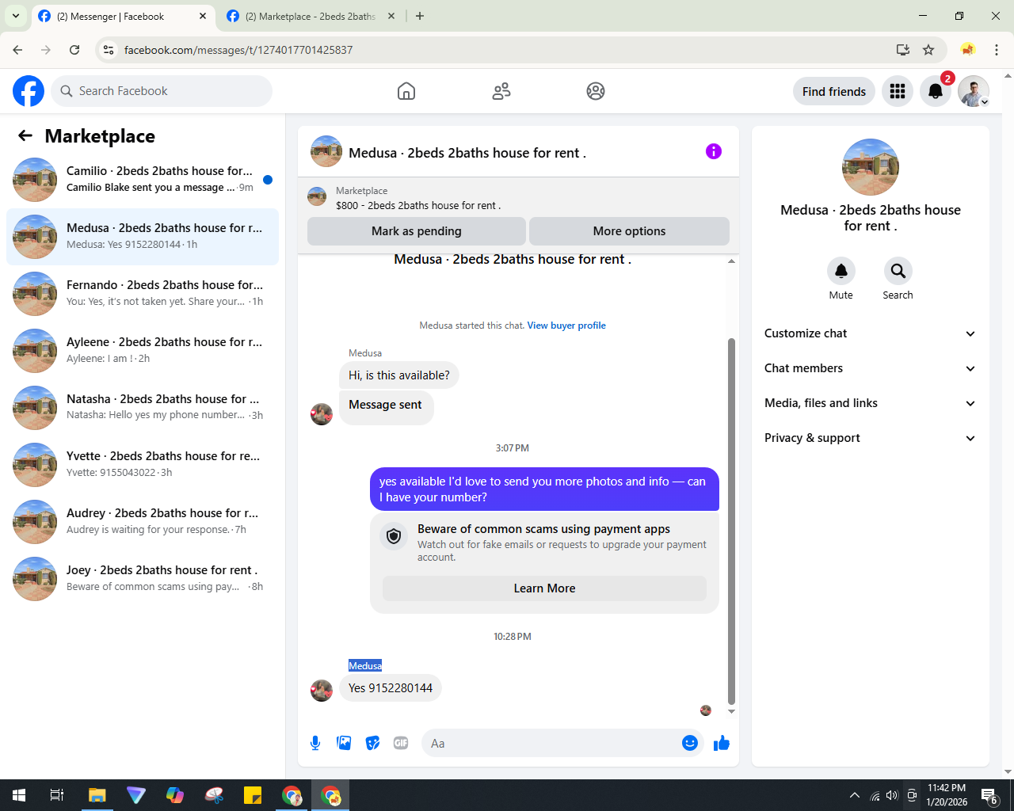Screen dimensions: 1014x811
Task: Open Fernando's conversation in the list
Action: (x=143, y=294)
